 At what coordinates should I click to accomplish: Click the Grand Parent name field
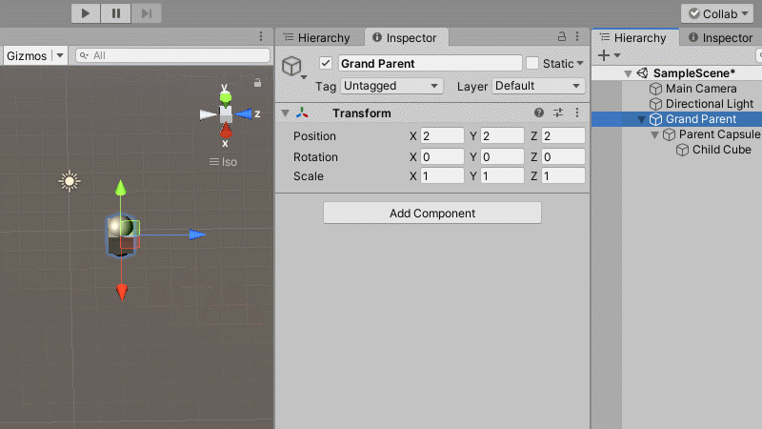tap(431, 63)
